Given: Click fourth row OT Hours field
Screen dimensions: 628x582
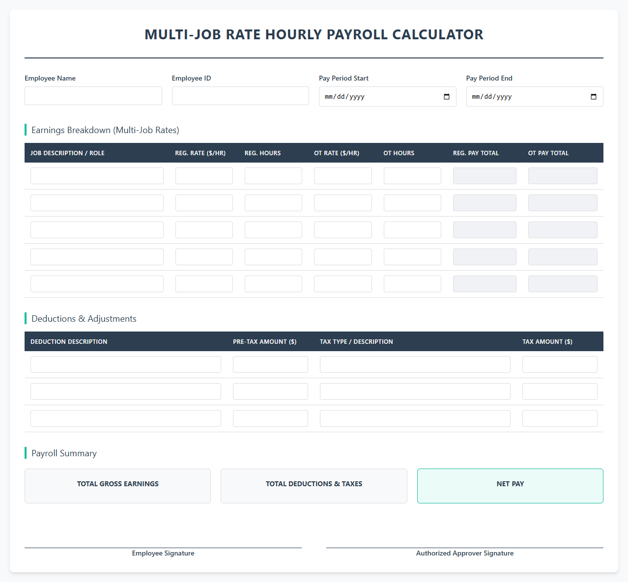Looking at the screenshot, I should tap(412, 257).
